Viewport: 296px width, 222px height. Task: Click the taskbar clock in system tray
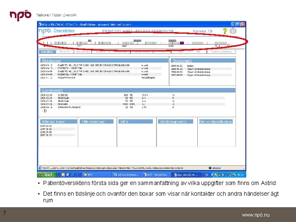tap(240, 175)
